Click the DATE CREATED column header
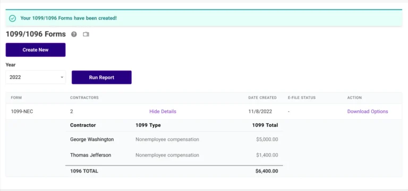This screenshot has width=408, height=191. click(262, 98)
